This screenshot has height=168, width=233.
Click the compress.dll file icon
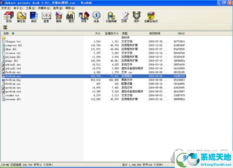click(3, 45)
